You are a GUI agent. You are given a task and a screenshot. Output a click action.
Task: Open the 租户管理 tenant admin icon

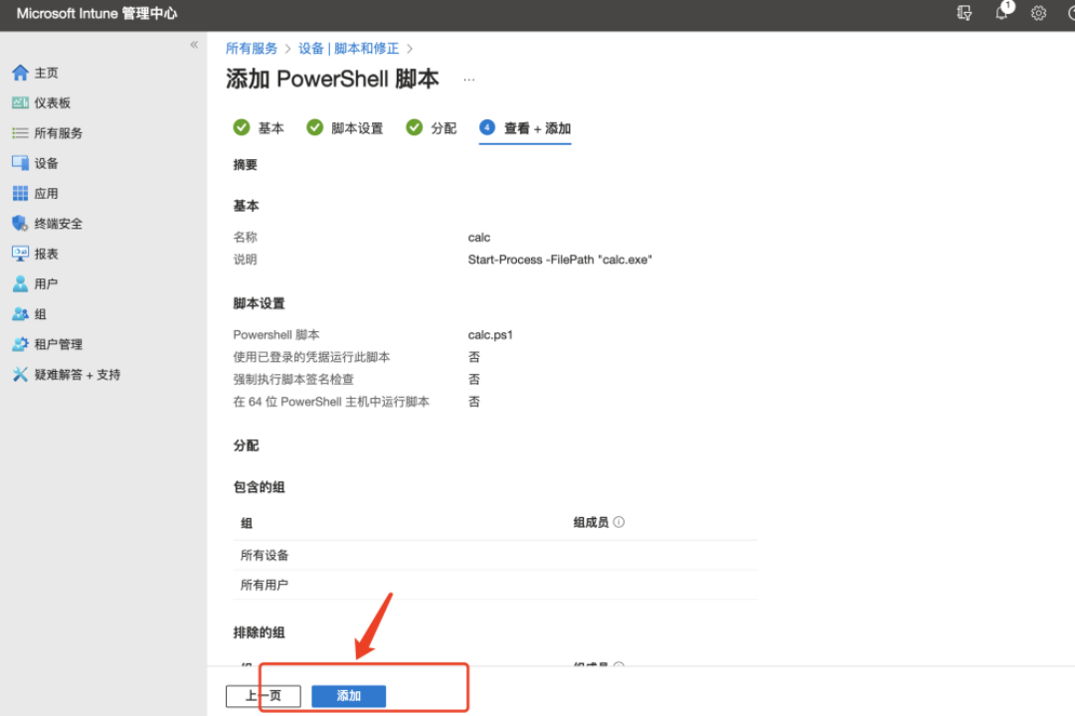[x=21, y=344]
